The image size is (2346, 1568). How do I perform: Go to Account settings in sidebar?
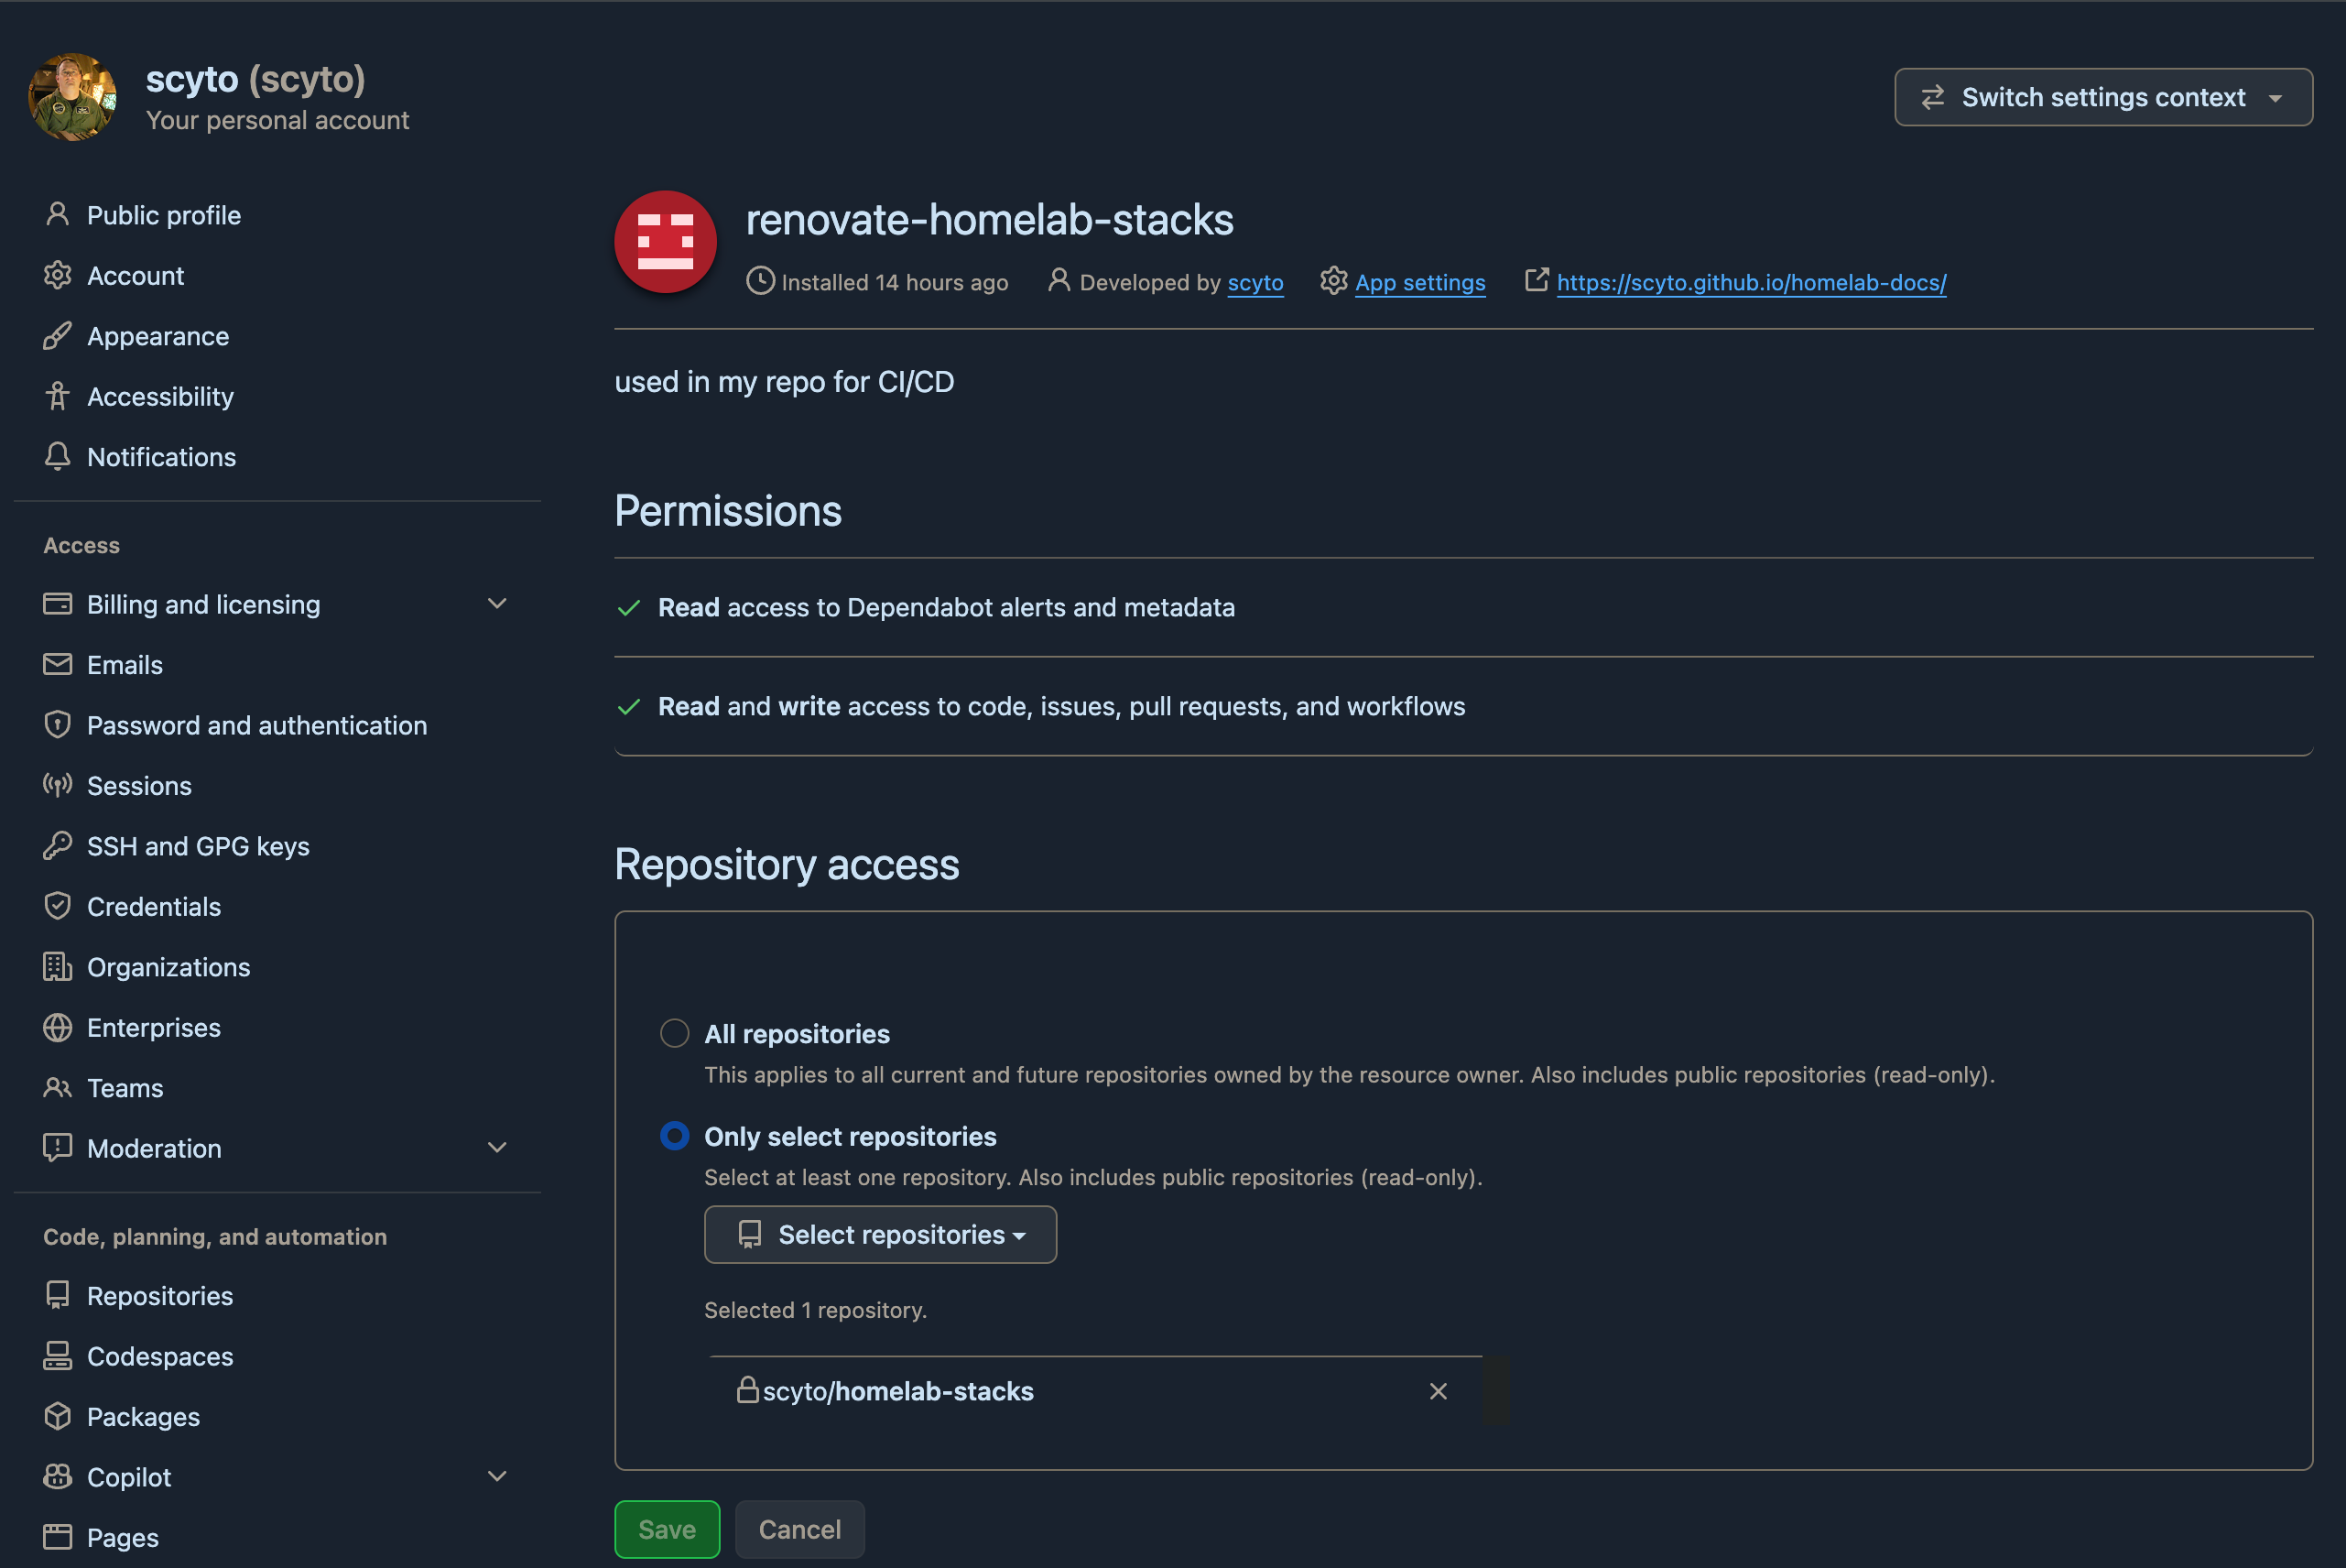pyautogui.click(x=135, y=275)
